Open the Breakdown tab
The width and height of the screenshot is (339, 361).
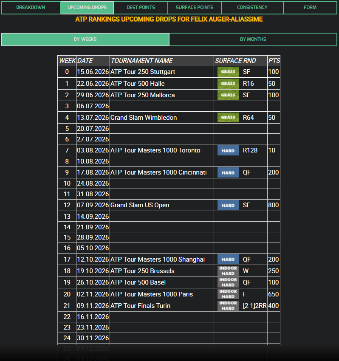tap(31, 7)
